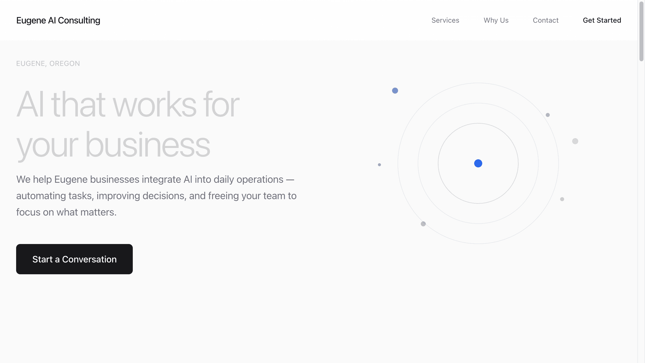Click the 'Eugene AI Consulting' logo
The height and width of the screenshot is (363, 645).
coord(58,20)
